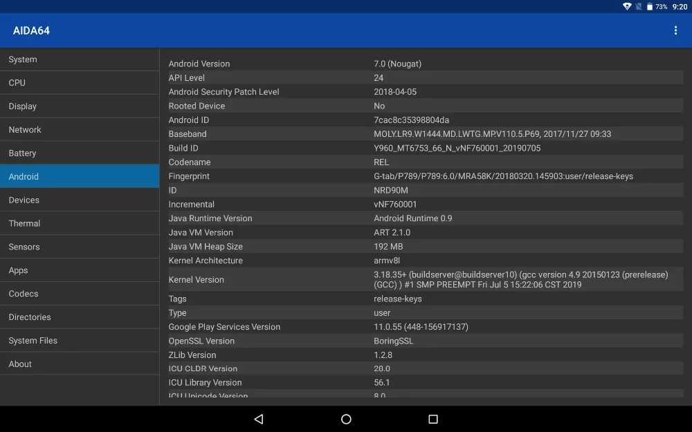Open the Thermal section
692x432 pixels.
[80, 223]
